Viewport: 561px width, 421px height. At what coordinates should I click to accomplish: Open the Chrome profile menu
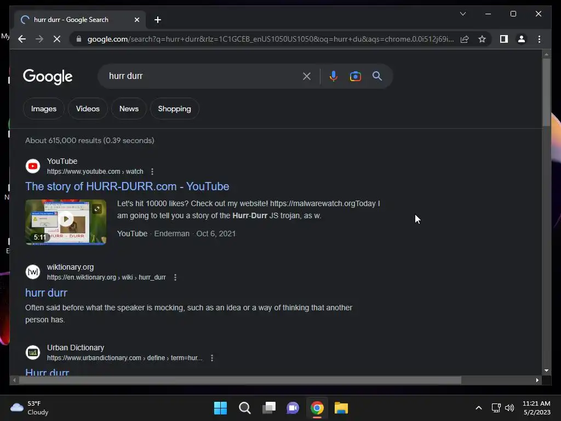tap(522, 39)
